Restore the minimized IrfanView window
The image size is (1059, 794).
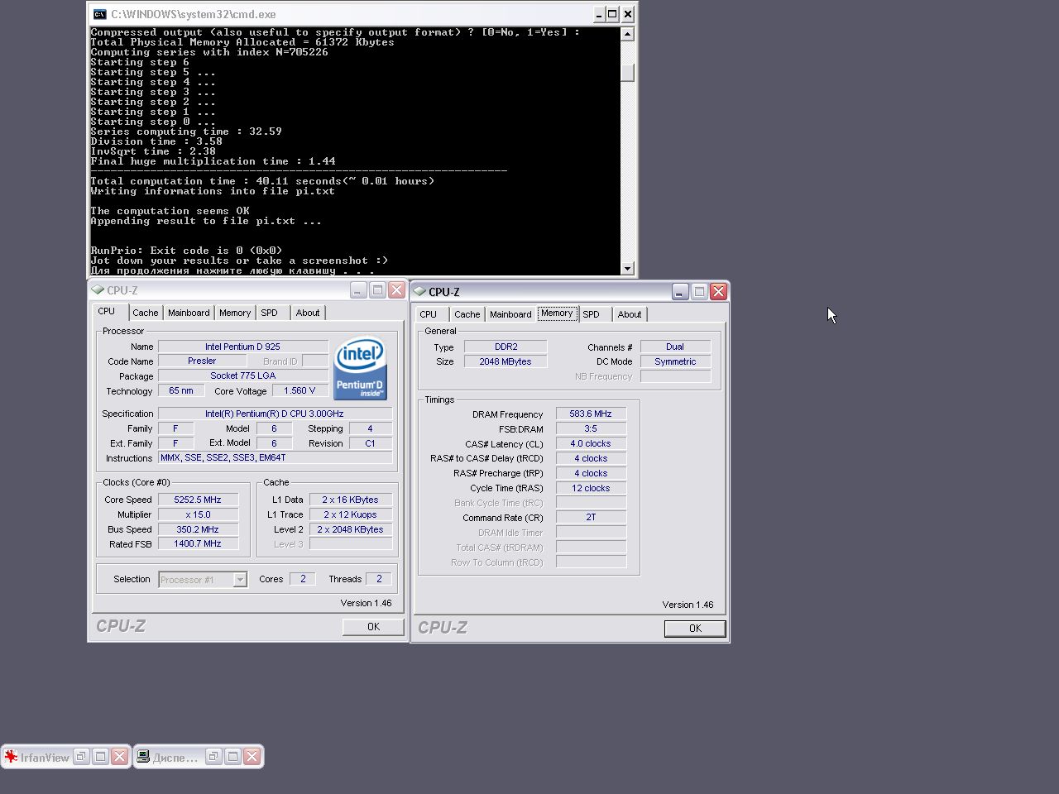click(x=81, y=757)
